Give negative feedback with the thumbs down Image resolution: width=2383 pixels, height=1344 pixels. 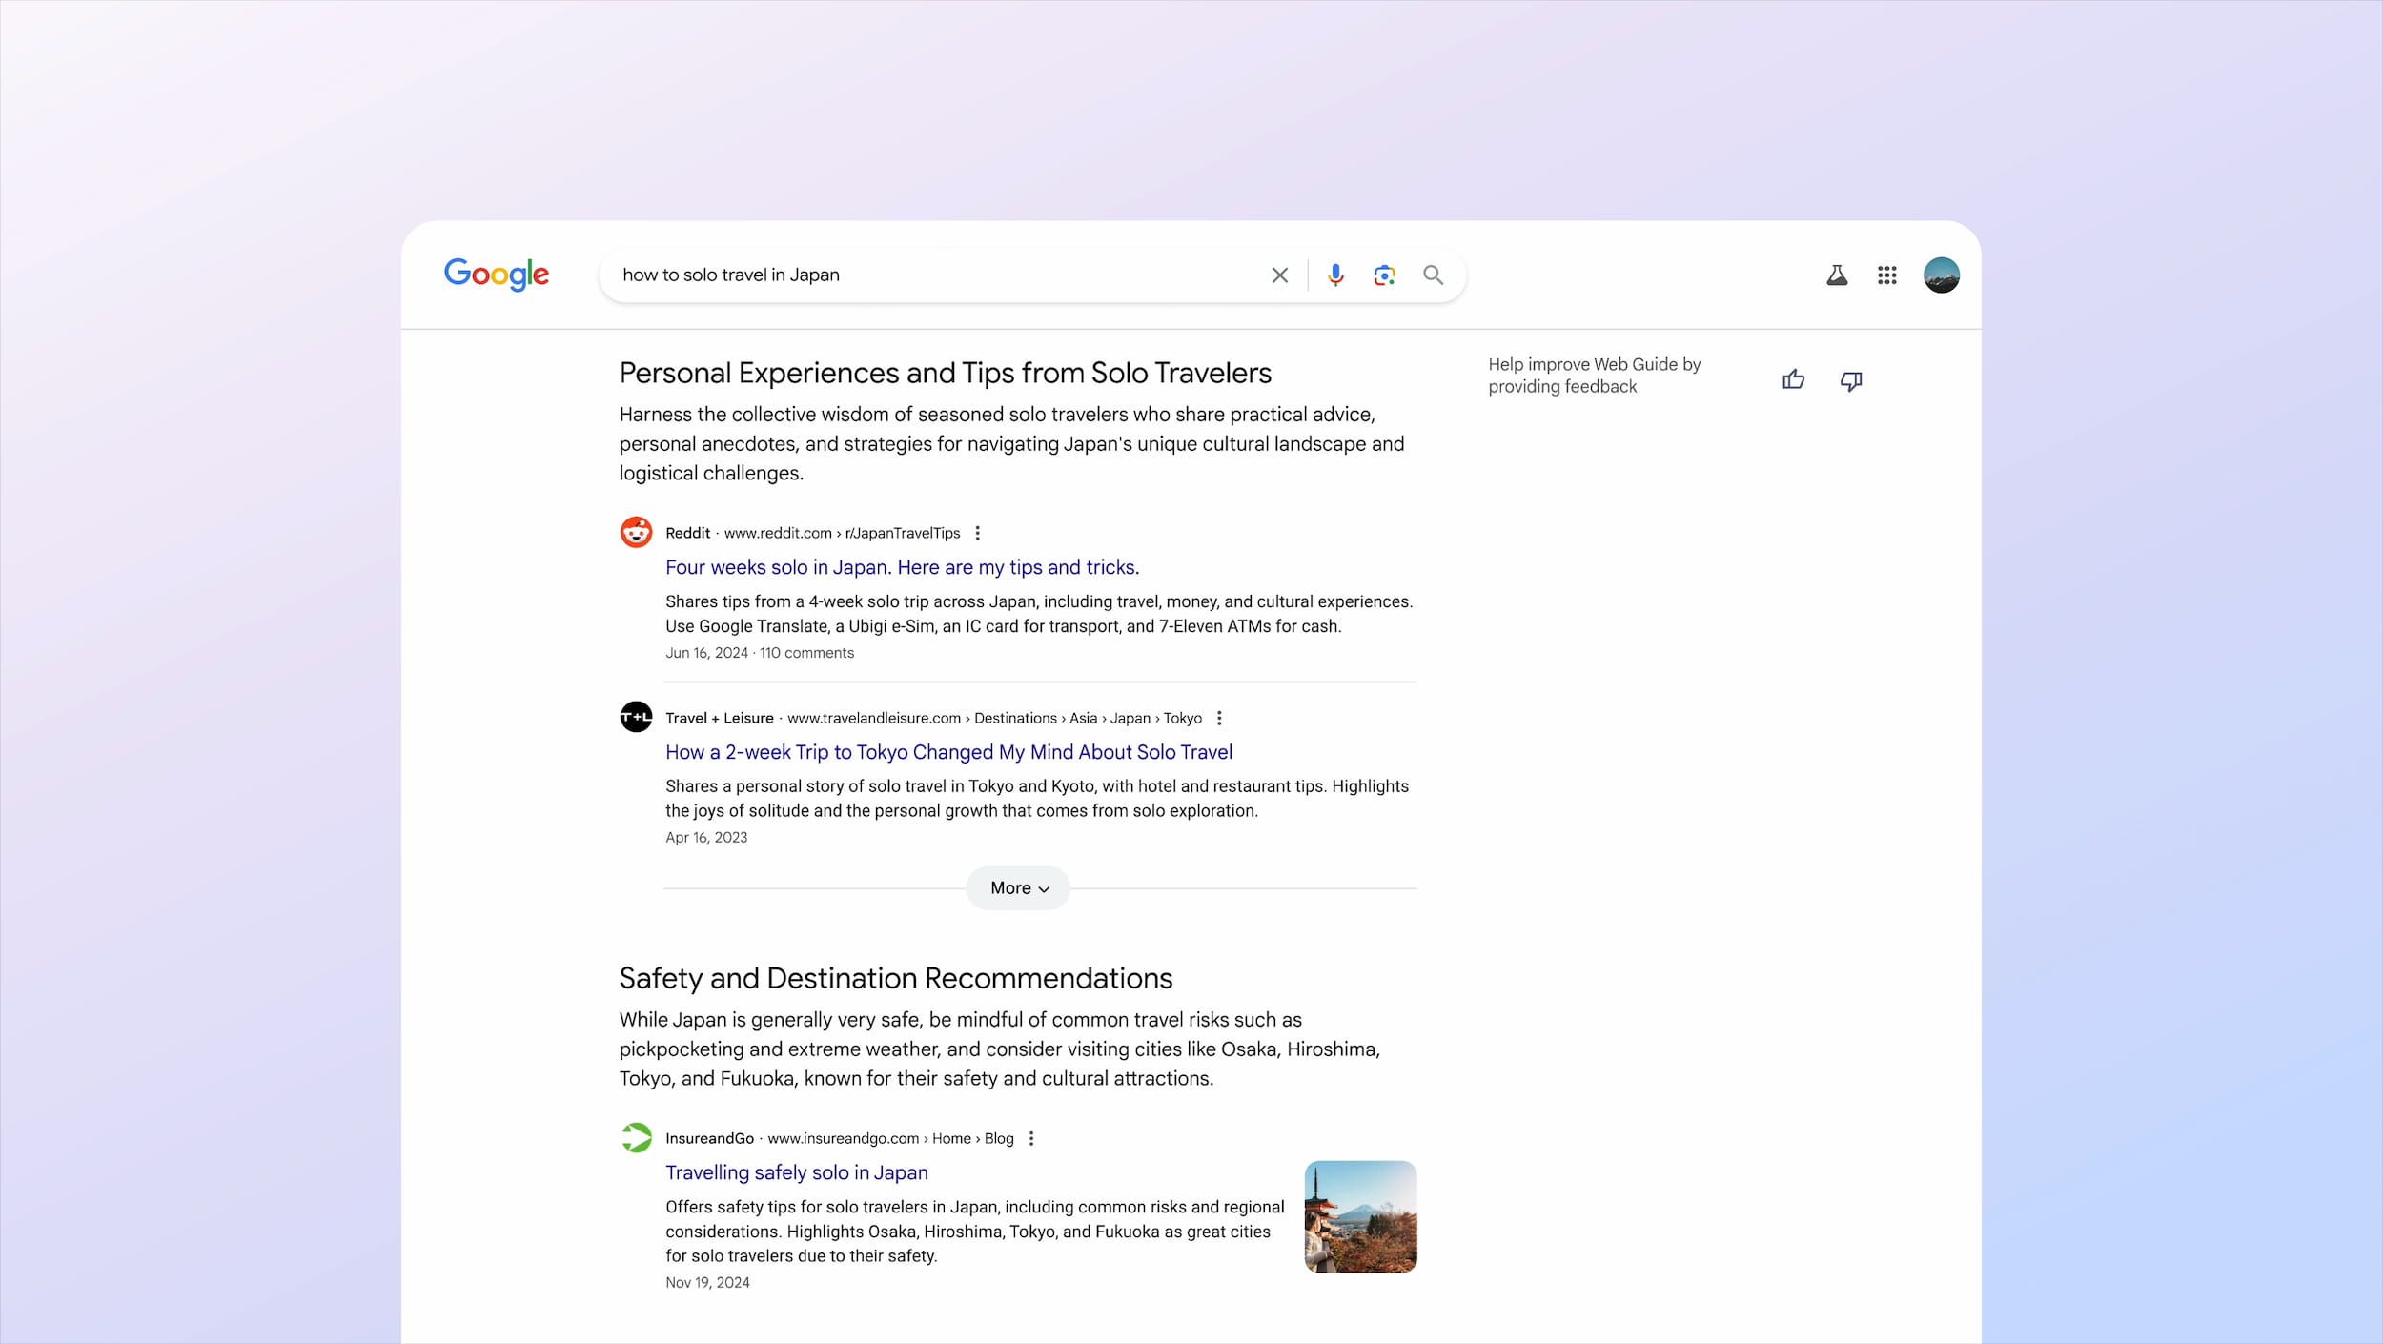click(1850, 380)
